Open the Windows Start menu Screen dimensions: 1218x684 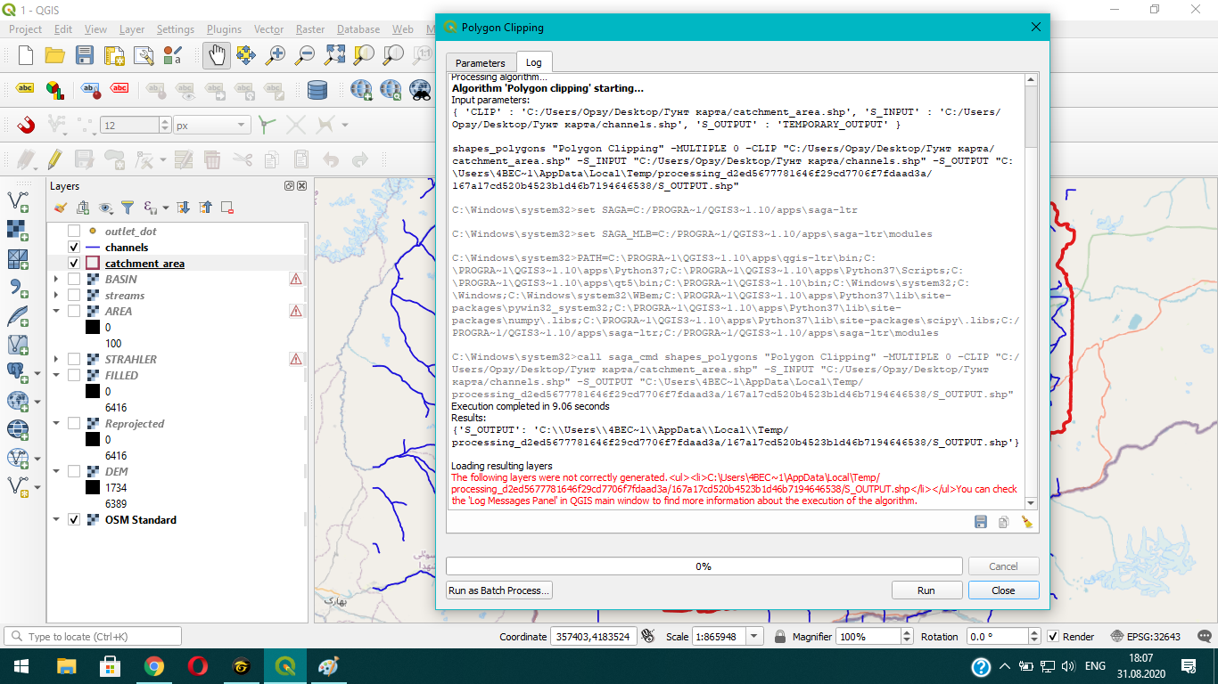(21, 666)
